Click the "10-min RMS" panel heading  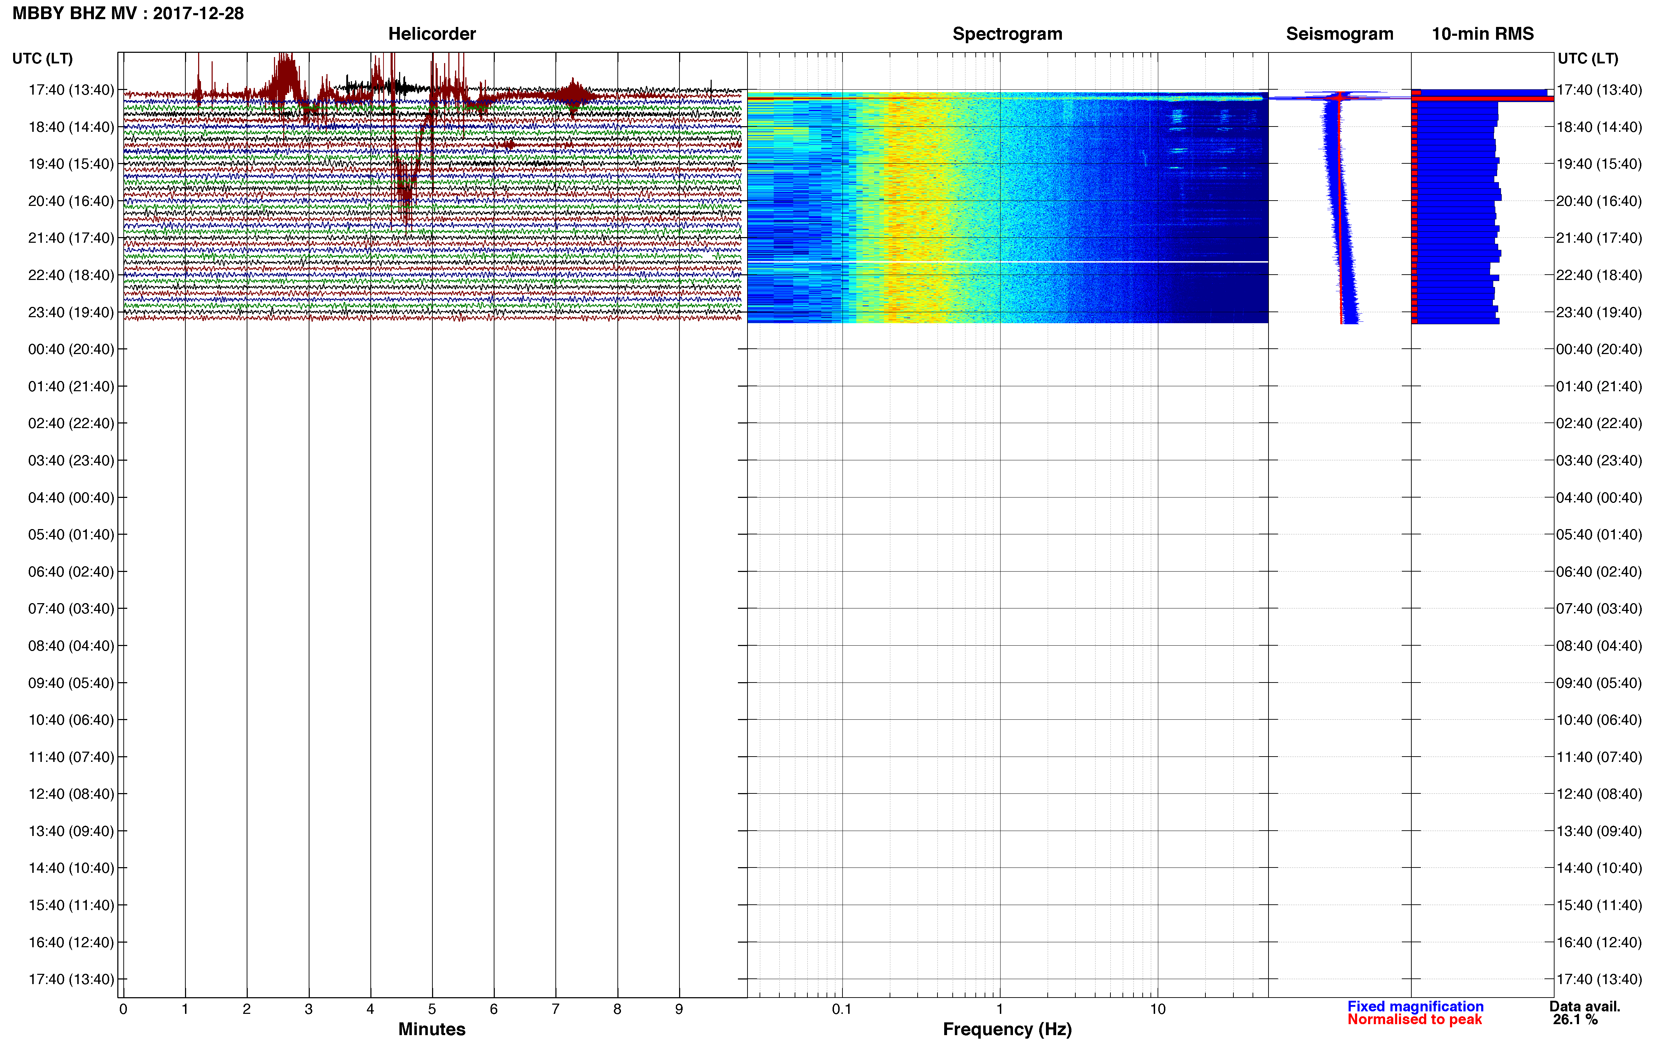[x=1482, y=33]
